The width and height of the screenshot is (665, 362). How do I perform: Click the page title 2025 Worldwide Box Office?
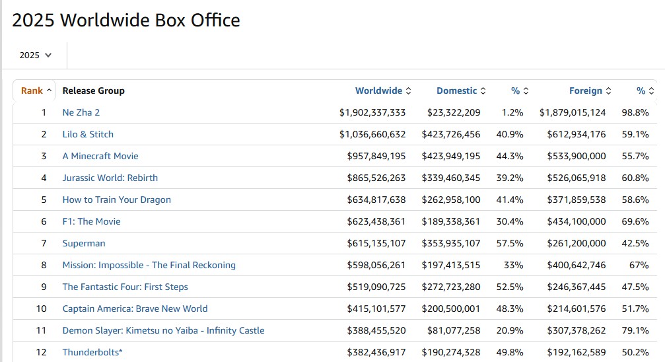[126, 20]
